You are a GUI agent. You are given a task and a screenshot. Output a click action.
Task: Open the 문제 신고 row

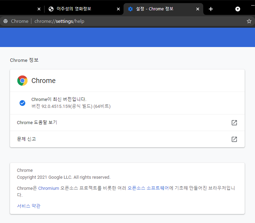tap(127, 139)
